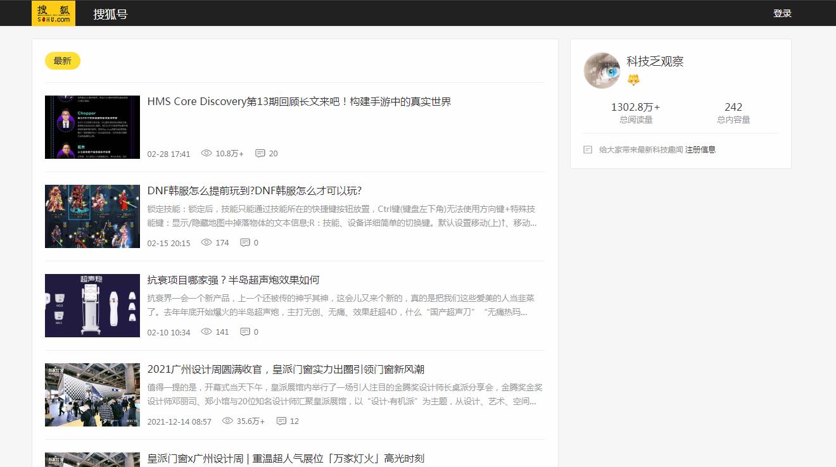Click views eye icon beside 35.6万+
The width and height of the screenshot is (836, 467).
point(227,421)
